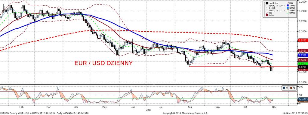This screenshot has width=308, height=115.
Task: Click the 14-Nov-2018 07:52:05 timestamp
Action: (295, 113)
